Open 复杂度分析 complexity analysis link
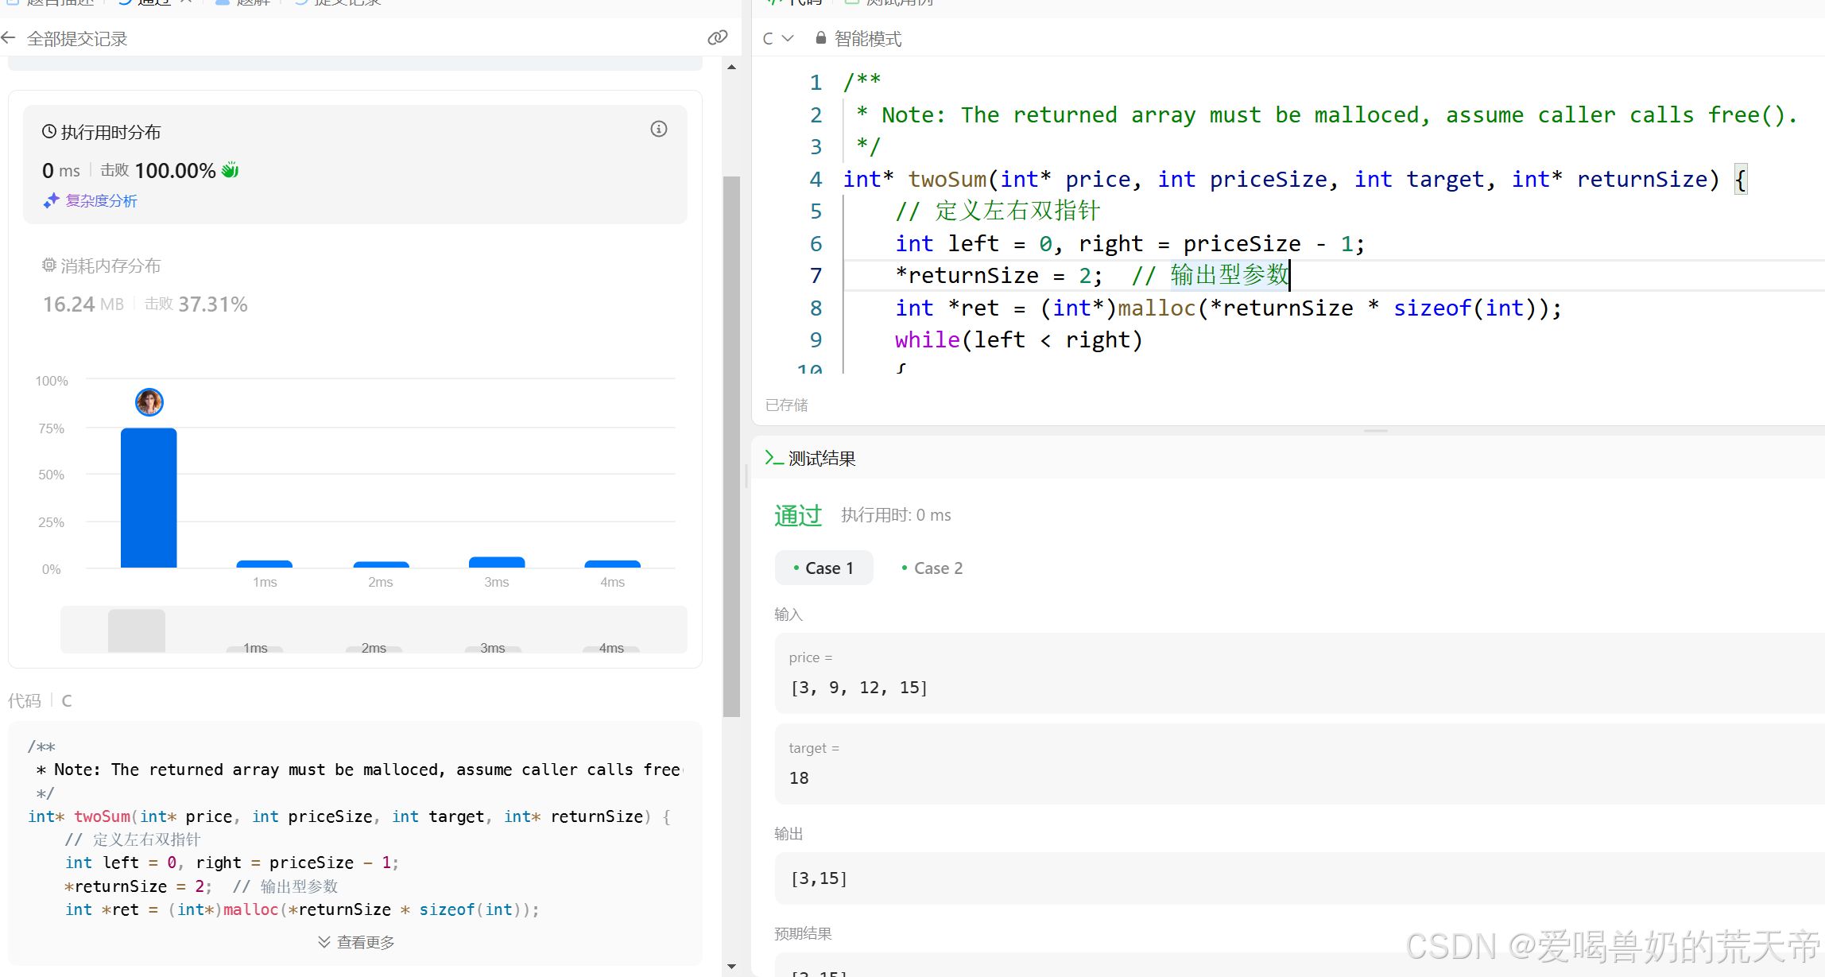 (x=101, y=201)
